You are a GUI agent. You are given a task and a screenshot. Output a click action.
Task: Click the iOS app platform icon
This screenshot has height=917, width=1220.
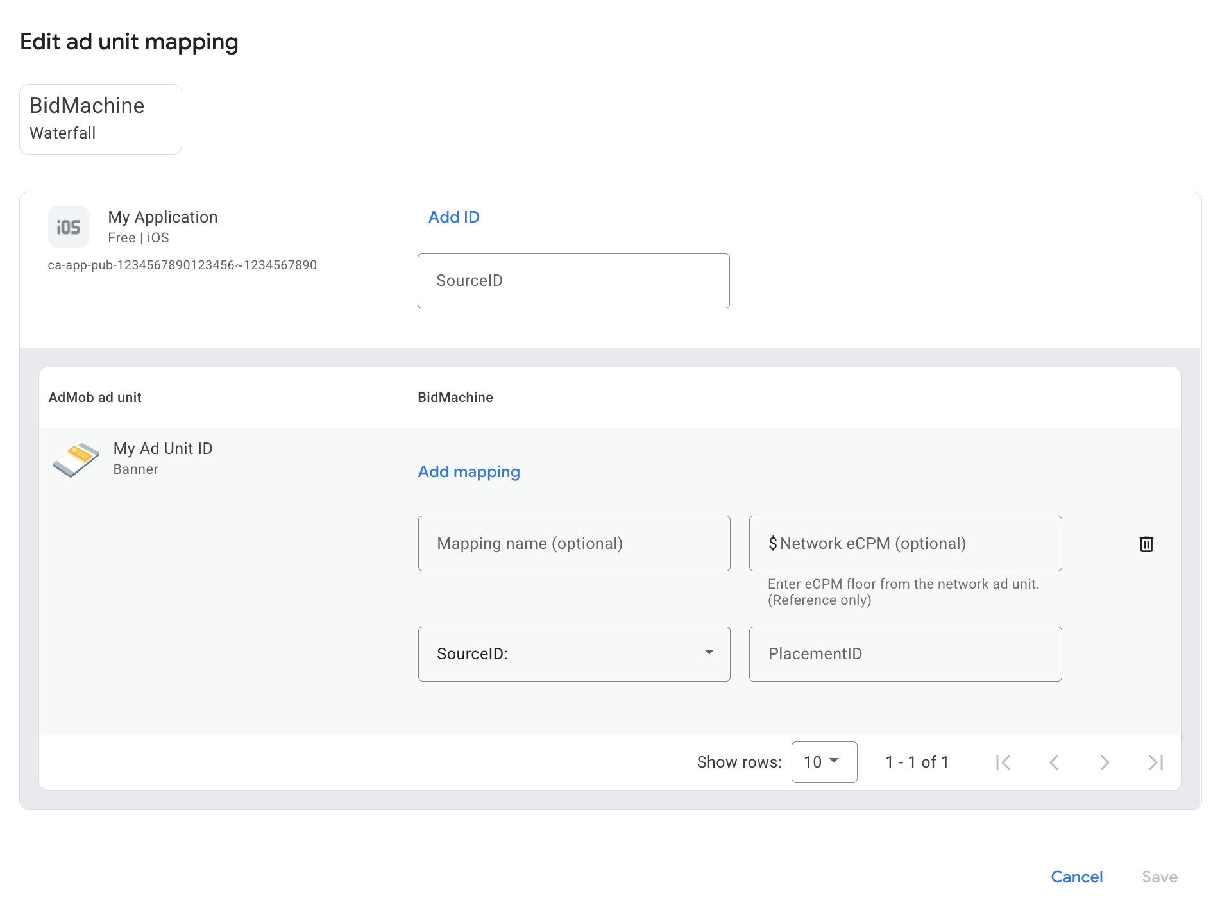69,227
